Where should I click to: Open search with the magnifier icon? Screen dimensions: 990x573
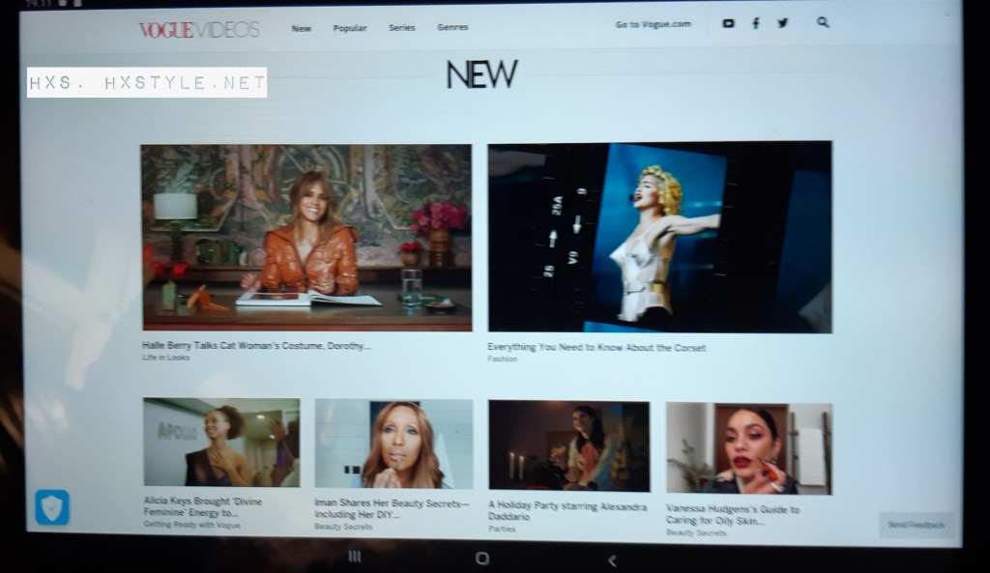(823, 22)
